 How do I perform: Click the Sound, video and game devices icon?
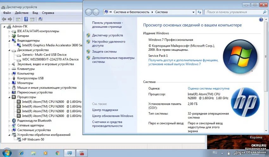[14, 64]
